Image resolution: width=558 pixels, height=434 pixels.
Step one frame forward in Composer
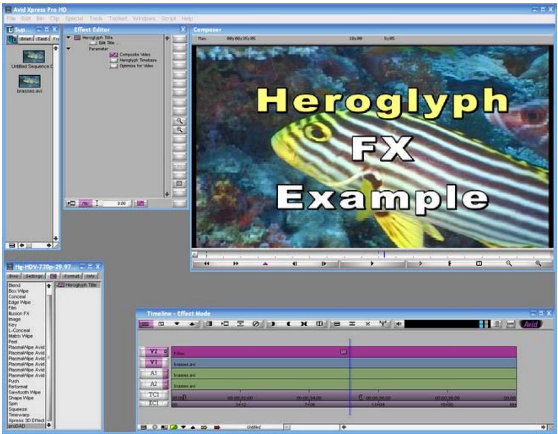(x=323, y=263)
